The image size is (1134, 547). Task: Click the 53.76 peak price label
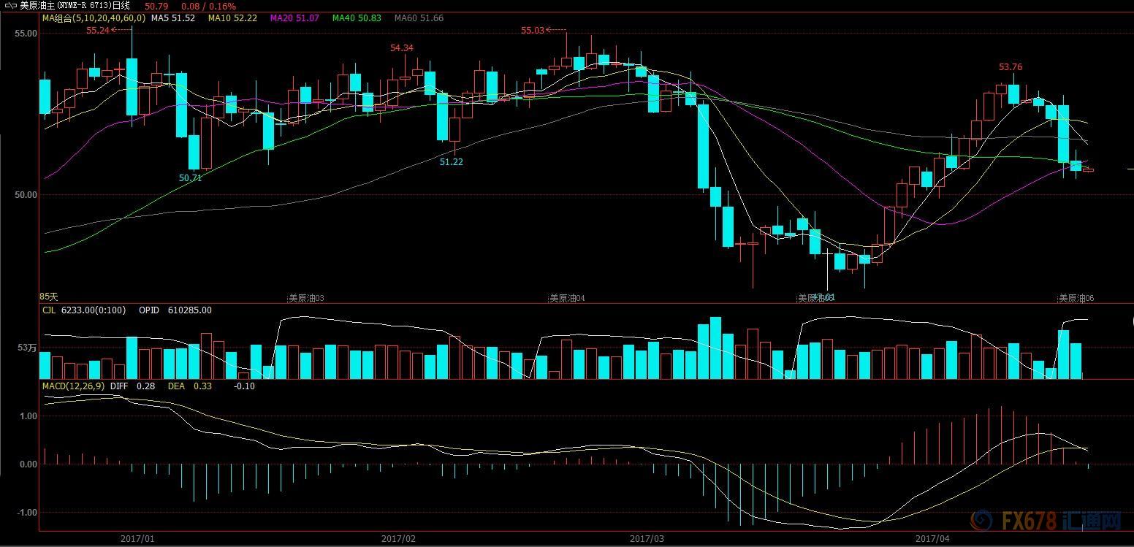(x=1011, y=66)
